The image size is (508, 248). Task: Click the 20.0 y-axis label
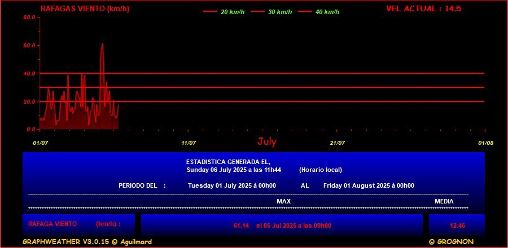click(x=29, y=101)
